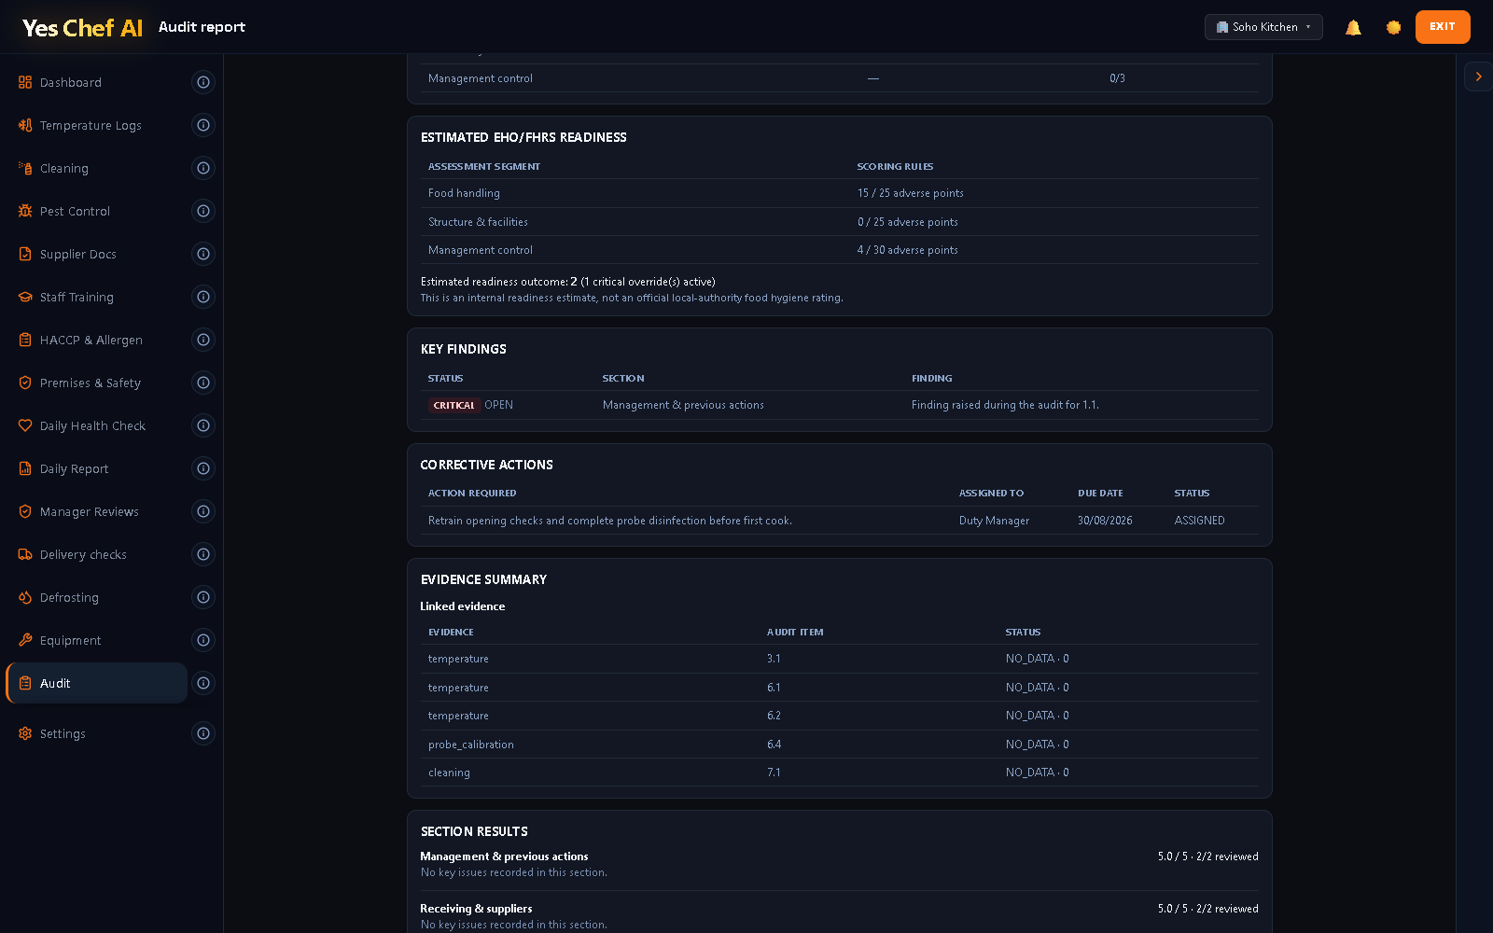Show info for Daily Health Check
Viewport: 1493px width, 933px height.
coord(203,425)
